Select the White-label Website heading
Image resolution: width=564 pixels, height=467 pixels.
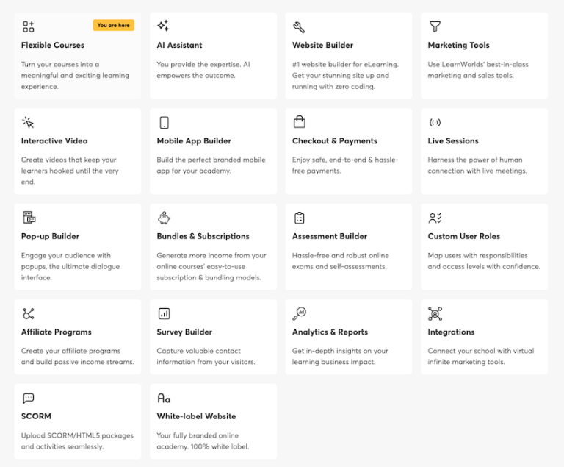point(196,416)
